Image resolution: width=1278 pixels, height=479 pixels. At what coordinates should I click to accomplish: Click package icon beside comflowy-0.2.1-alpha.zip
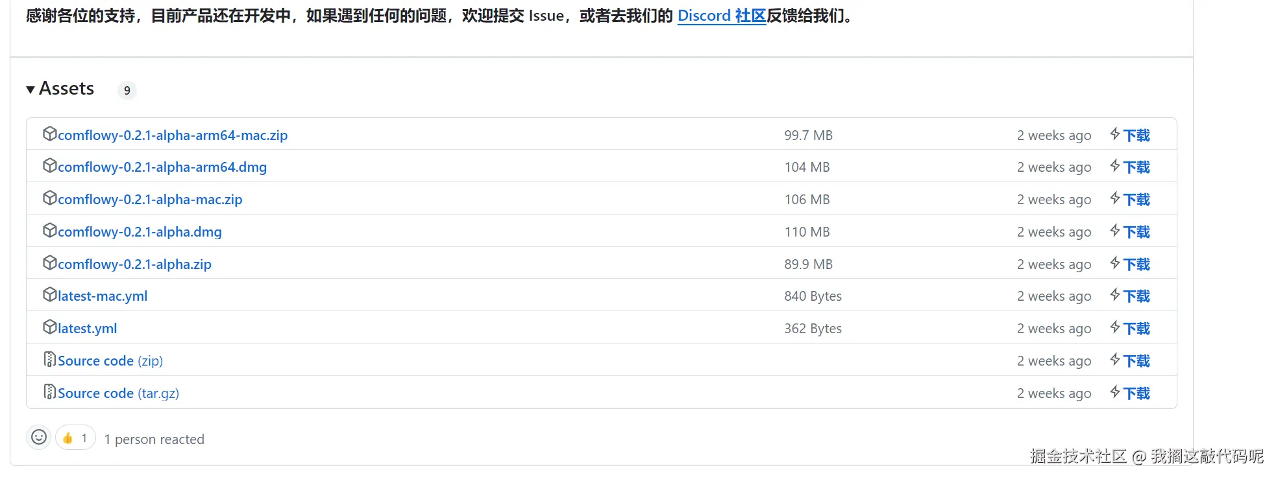[x=50, y=263]
